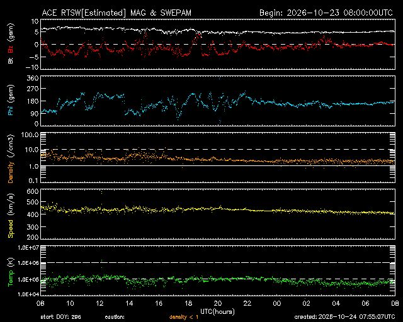This screenshot has width=403, height=322.
Task: Click the '12' hour label on time axis
Action: [99, 304]
